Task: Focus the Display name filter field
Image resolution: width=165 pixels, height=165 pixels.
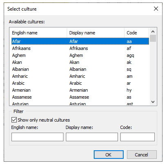Action: pos(92,137)
